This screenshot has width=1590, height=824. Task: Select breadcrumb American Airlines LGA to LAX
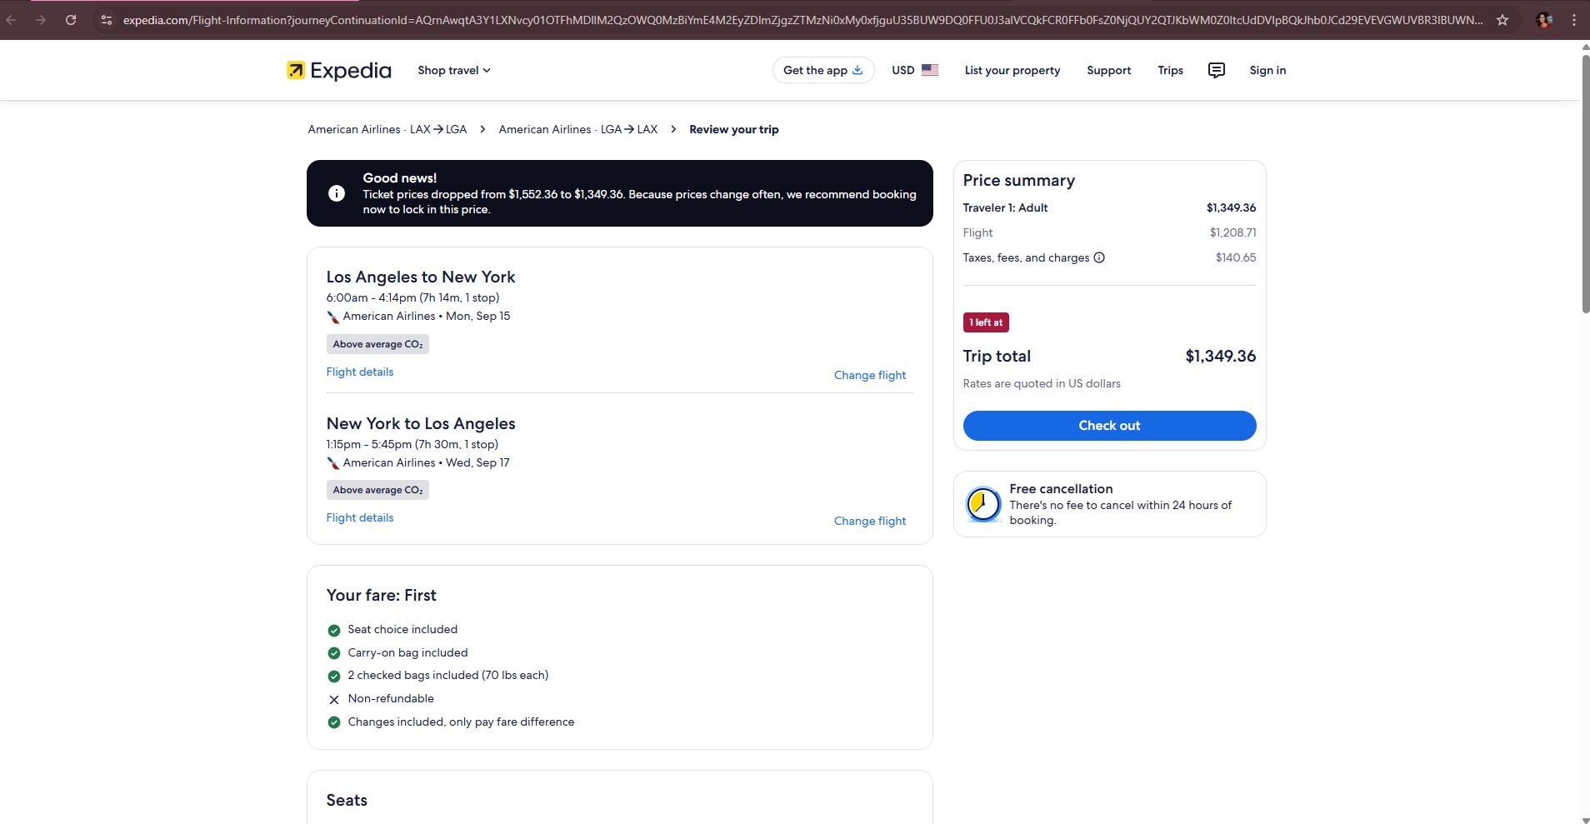point(578,130)
